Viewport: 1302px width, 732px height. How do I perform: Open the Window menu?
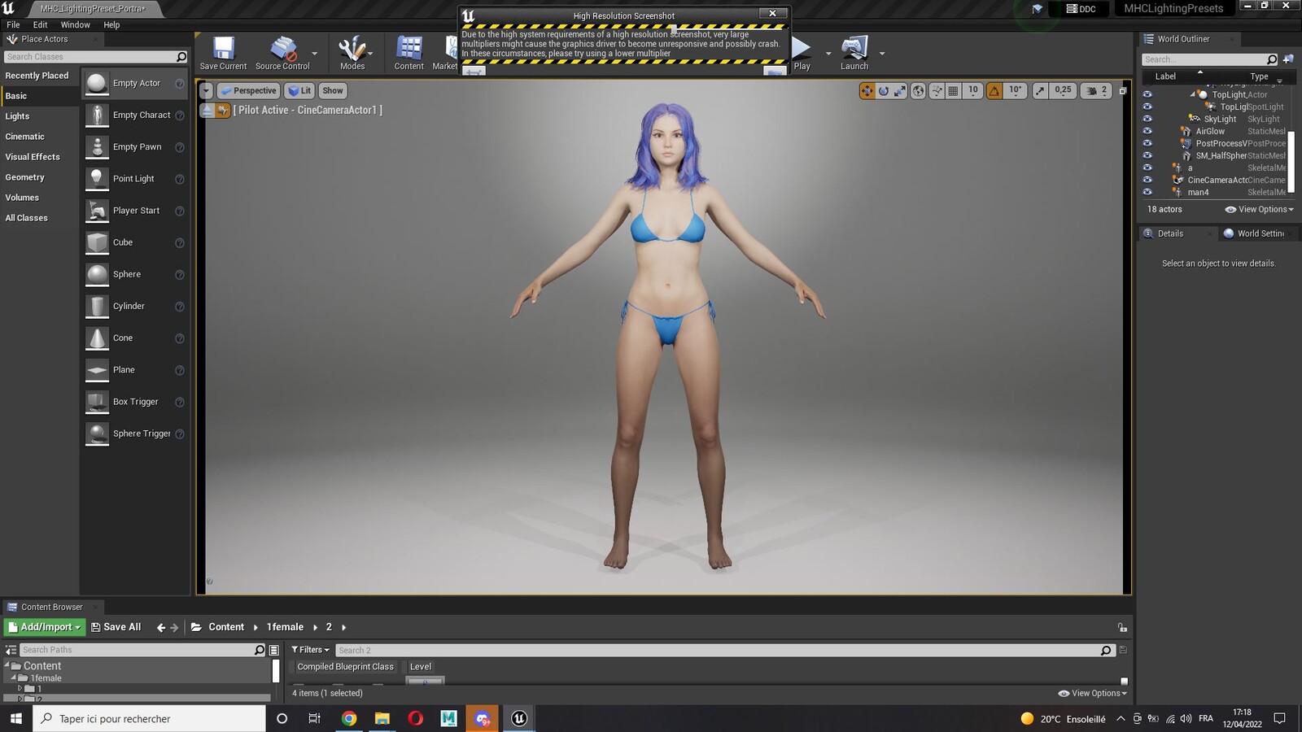point(75,25)
